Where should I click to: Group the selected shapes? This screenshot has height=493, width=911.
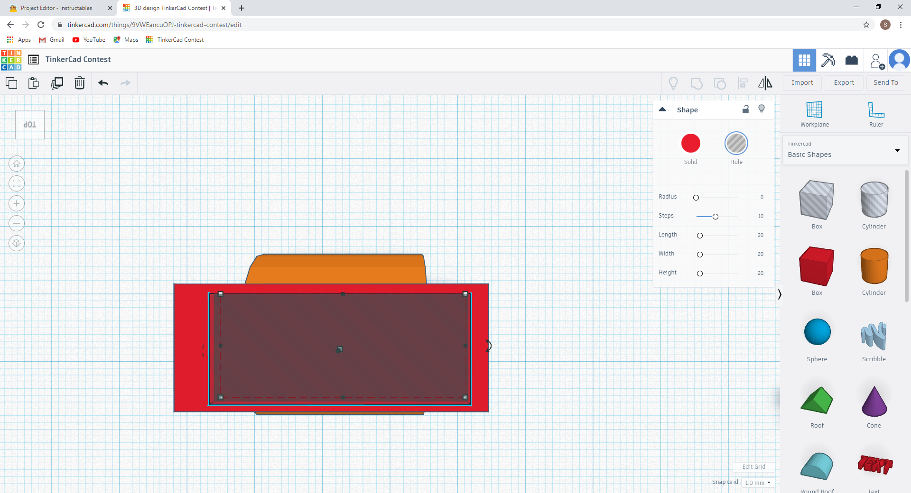pyautogui.click(x=697, y=83)
